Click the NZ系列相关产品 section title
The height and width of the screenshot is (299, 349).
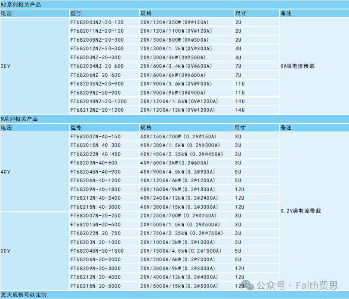pos(21,5)
